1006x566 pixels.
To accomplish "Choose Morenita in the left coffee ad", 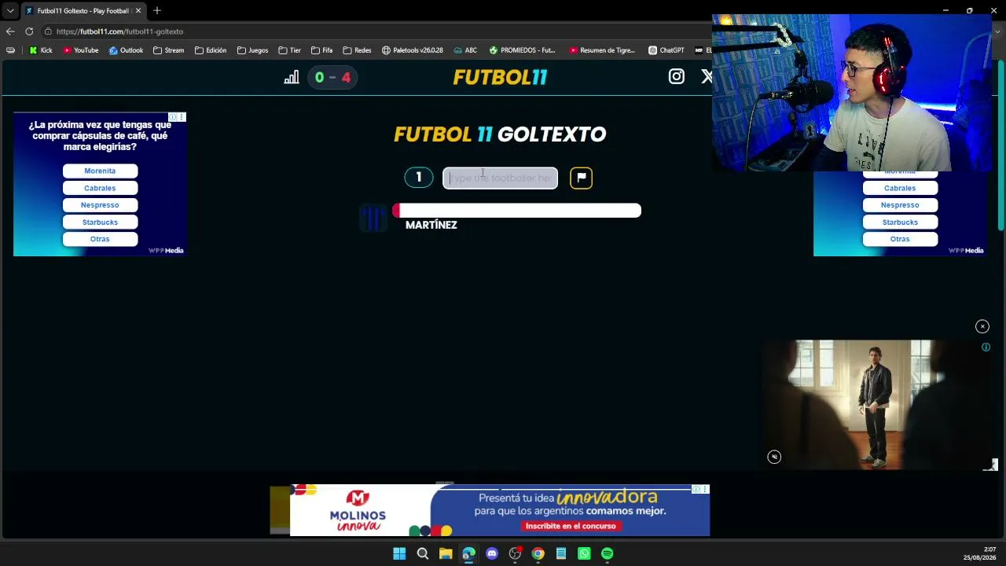I will point(100,171).
